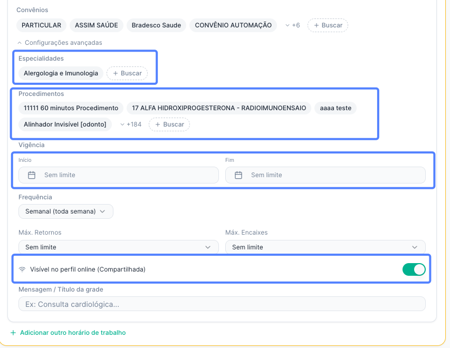
Task: Click Buscar button under Especialidades
Action: point(127,73)
